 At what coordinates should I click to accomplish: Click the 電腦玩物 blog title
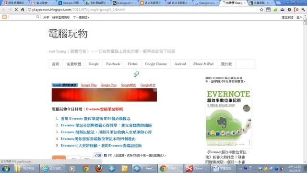click(68, 34)
